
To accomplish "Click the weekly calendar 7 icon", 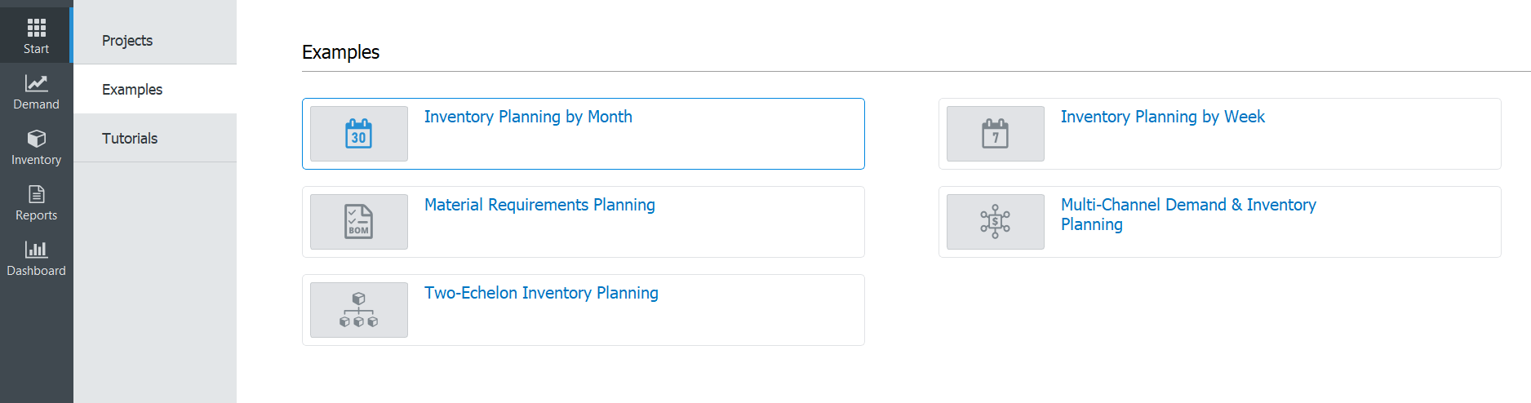I will (x=995, y=134).
